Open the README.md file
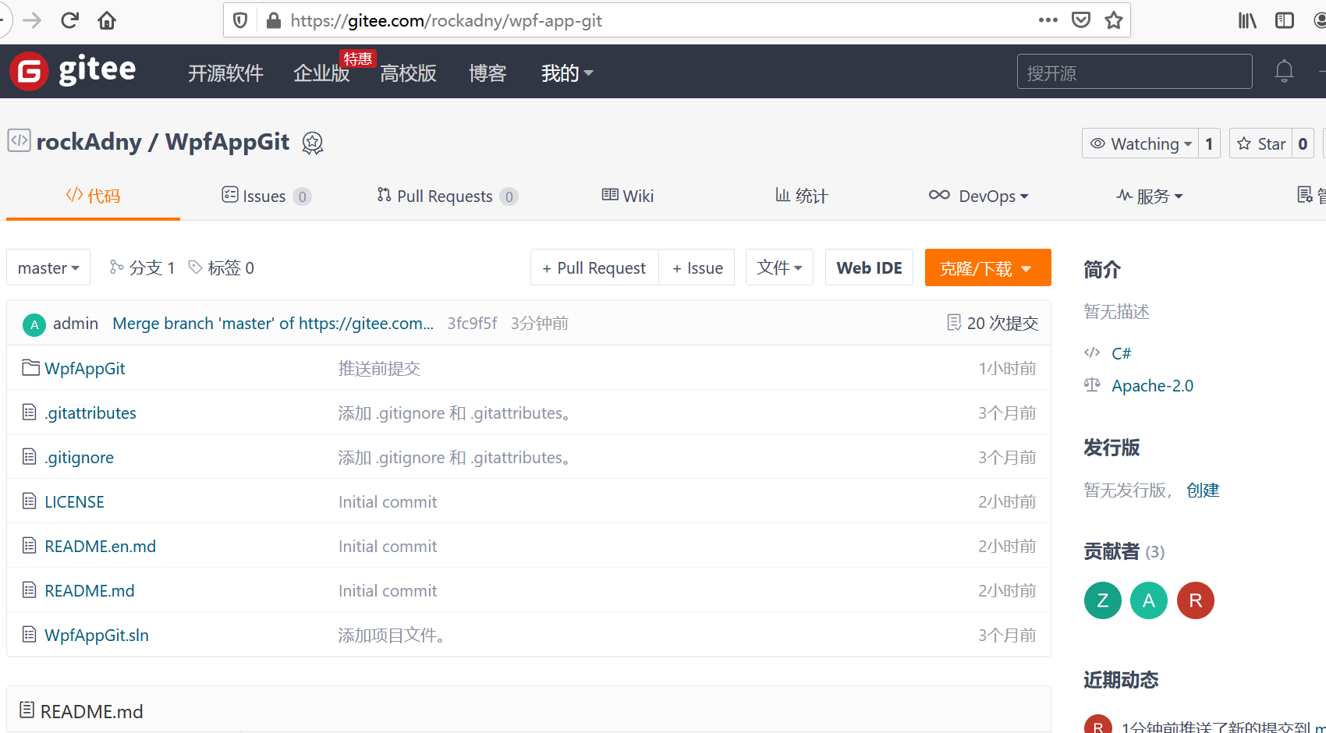 point(90,590)
